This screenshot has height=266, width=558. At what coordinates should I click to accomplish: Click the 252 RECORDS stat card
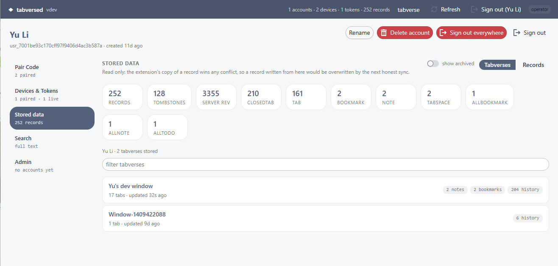click(123, 97)
